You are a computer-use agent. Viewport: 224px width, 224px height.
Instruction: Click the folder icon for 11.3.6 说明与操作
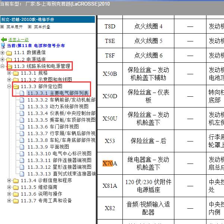click(x=16, y=194)
